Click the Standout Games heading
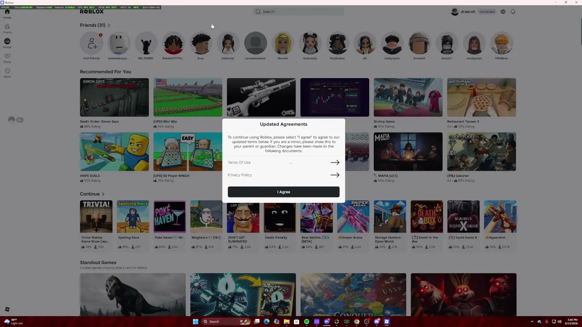The width and height of the screenshot is (582, 327). (98, 263)
